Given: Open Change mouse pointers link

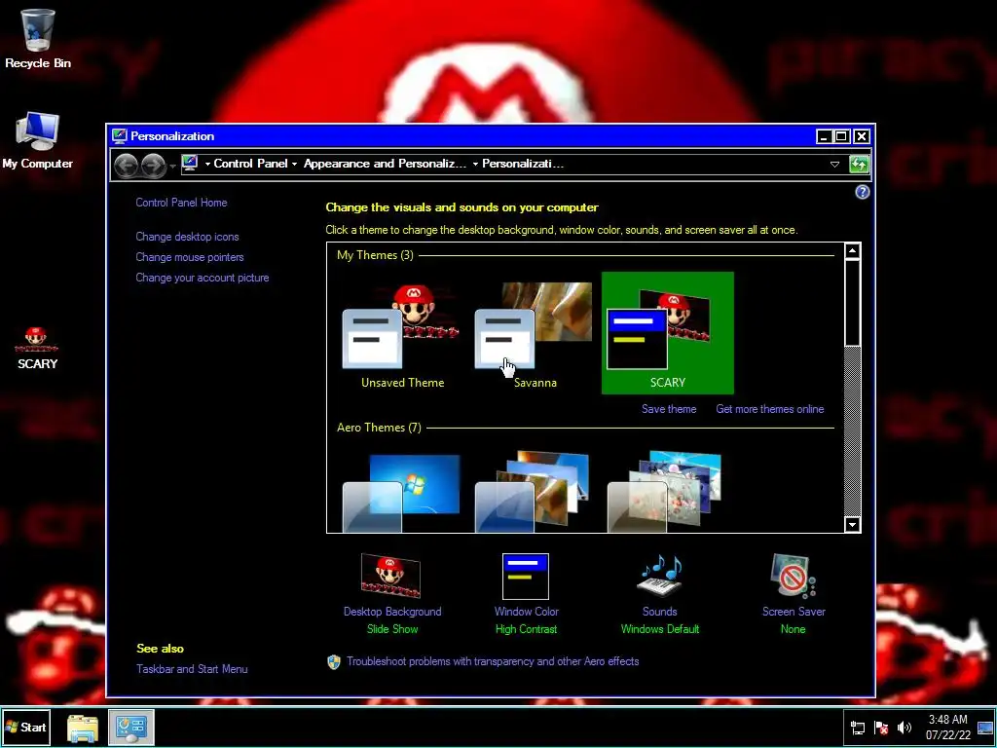Looking at the screenshot, I should [x=190, y=257].
